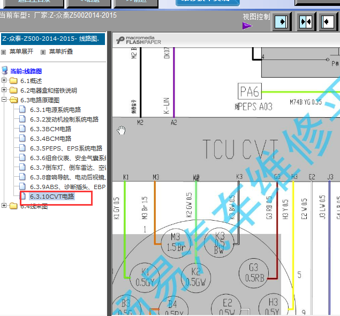
Task: Click the Z-众泰-Z500-2014-2015-线路图 header
Action: pos(53,39)
